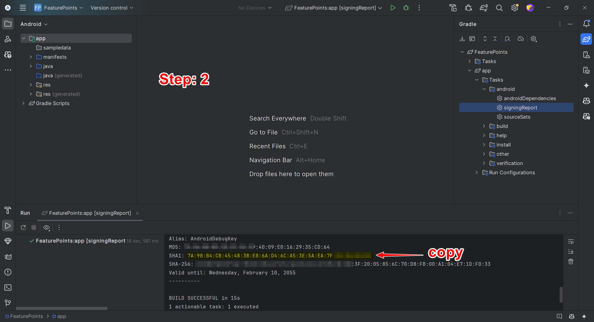This screenshot has width=594, height=322.
Task: Open Notifications bell icon
Action: 586,23
